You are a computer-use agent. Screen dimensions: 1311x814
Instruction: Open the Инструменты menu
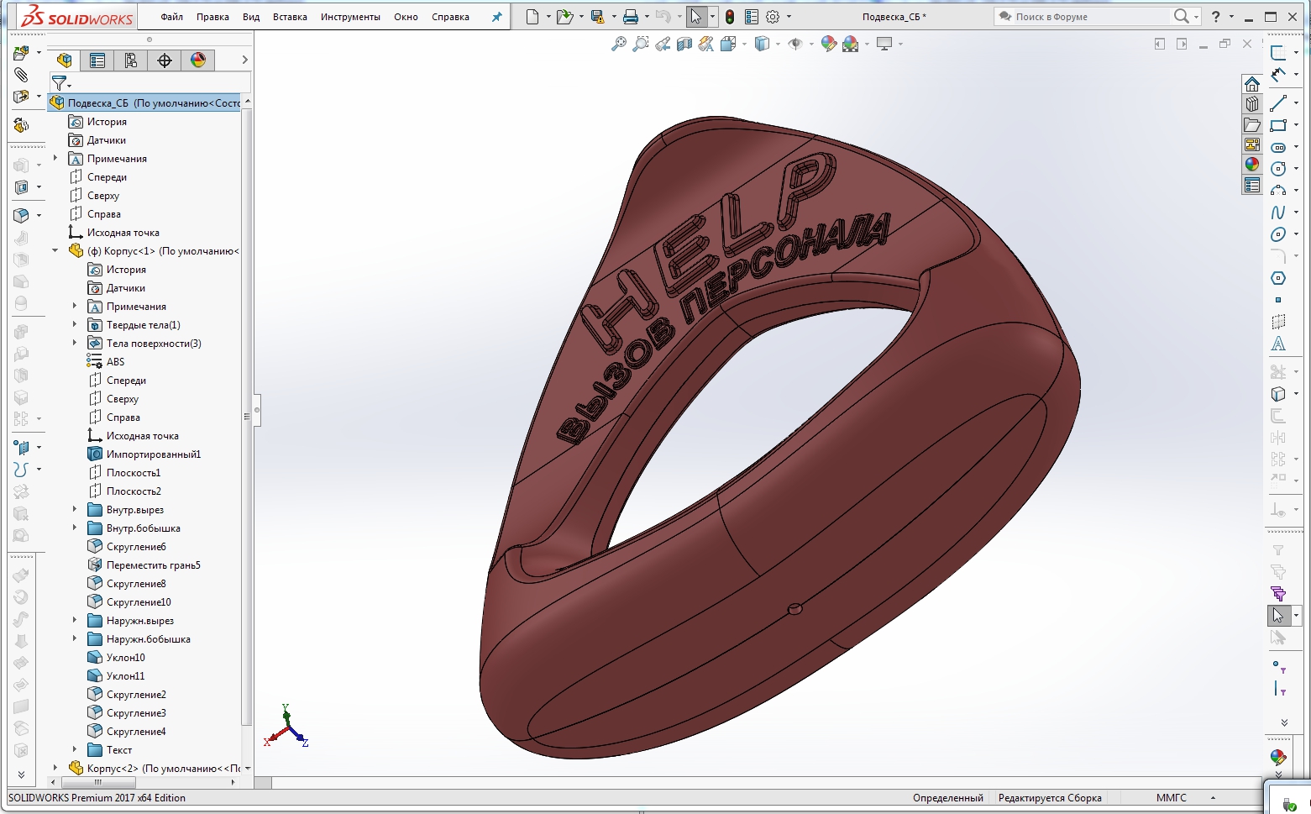click(x=350, y=16)
